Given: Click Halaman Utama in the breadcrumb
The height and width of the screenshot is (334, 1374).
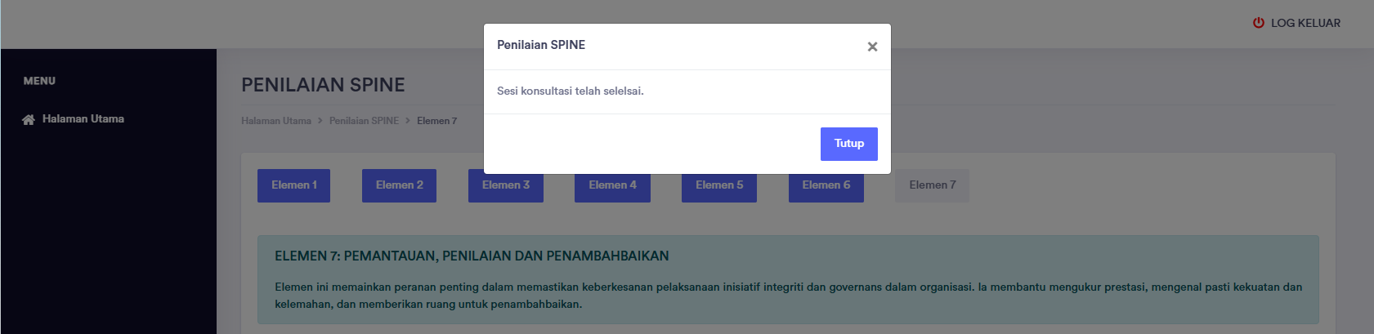Looking at the screenshot, I should pos(275,121).
